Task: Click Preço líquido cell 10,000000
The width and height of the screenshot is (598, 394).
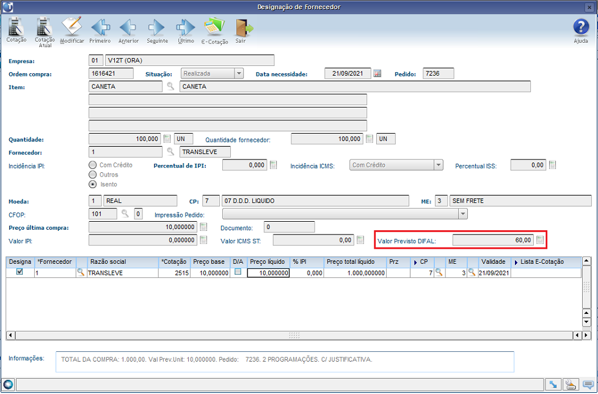Action: point(268,272)
